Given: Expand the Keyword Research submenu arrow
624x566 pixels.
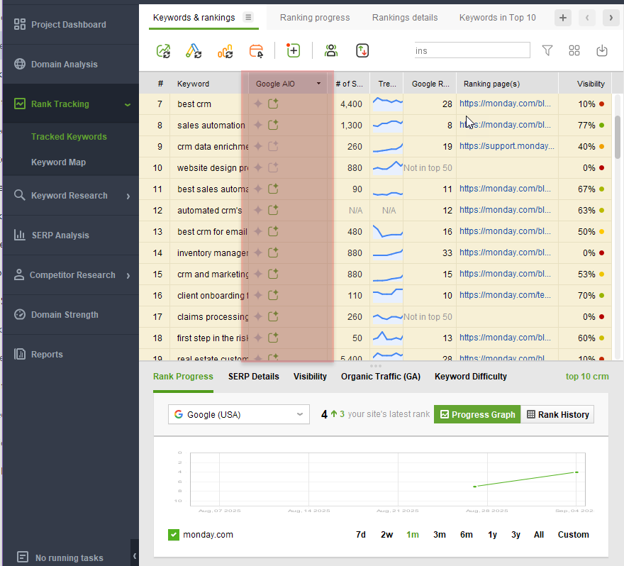Looking at the screenshot, I should click(x=128, y=196).
